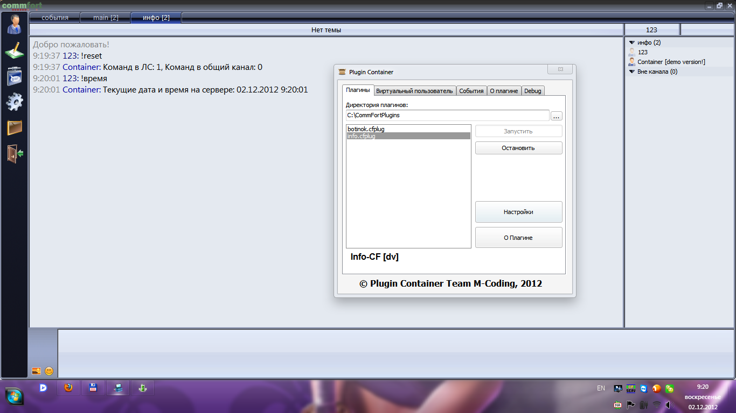736x413 pixels.
Task: Click the "Настройки" plugin button
Action: point(518,212)
